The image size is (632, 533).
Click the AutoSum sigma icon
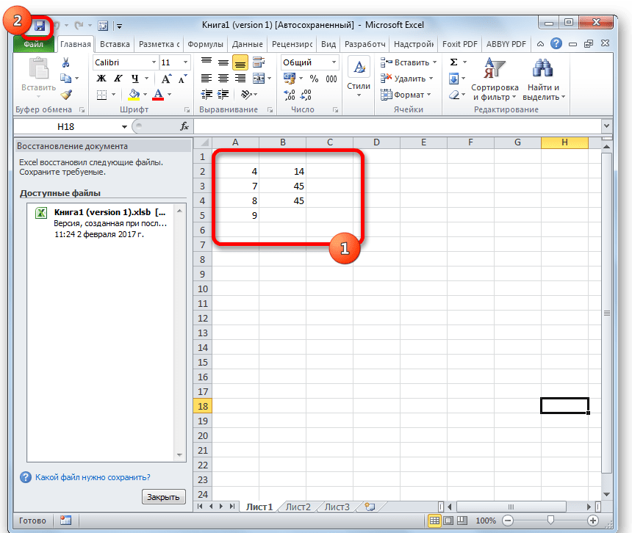point(453,63)
